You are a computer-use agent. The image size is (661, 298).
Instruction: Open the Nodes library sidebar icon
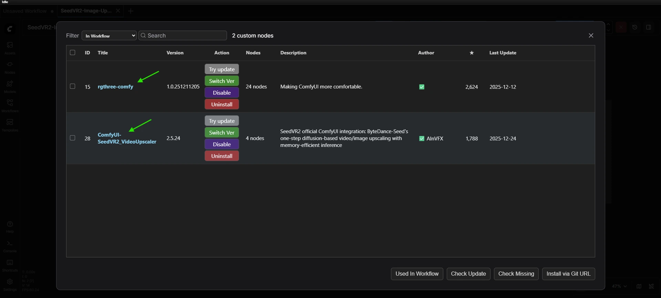pos(10,67)
